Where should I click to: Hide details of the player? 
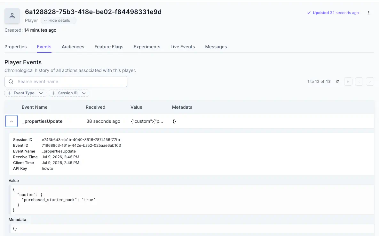58,20
